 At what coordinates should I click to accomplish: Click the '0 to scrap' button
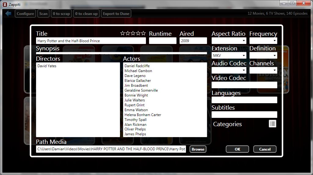(61, 13)
